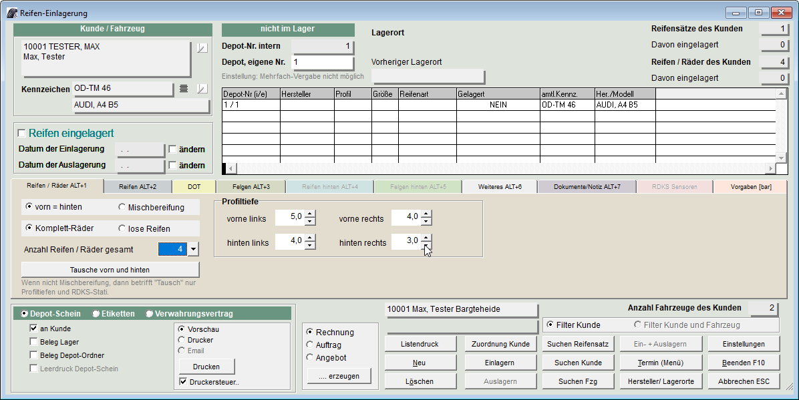Open the DOT tab
The height and width of the screenshot is (400, 799).
[x=194, y=186]
